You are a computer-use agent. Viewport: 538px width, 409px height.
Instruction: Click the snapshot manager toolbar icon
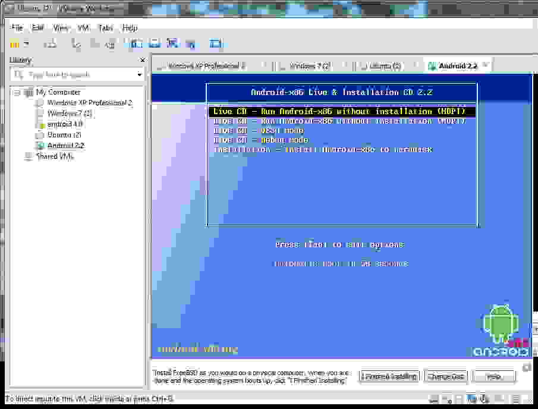pyautogui.click(x=110, y=43)
